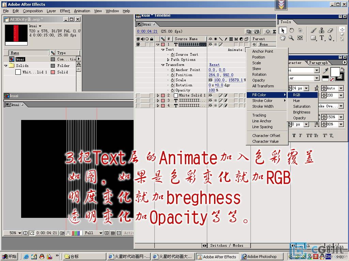This screenshot has height=261, width=349.
Task: Select the Zoom magnifier tool
Action: tap(291, 38)
